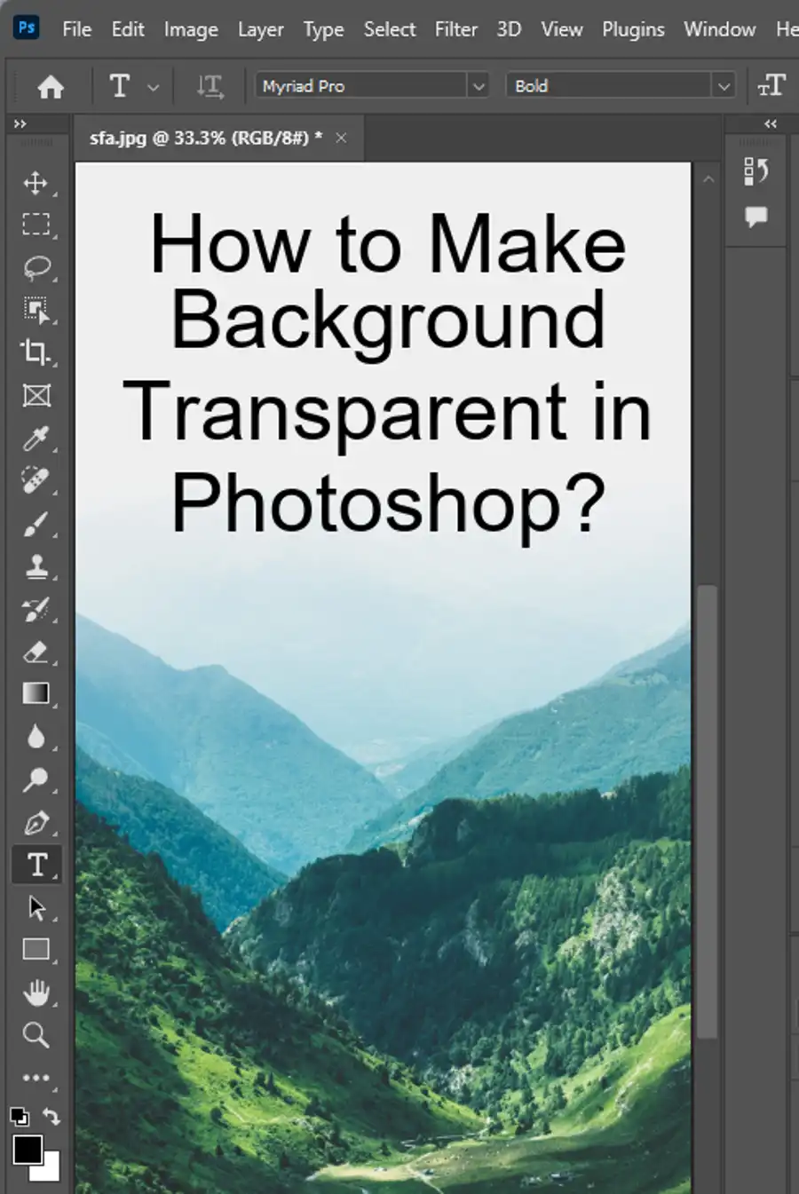
Task: Select the Gradient tool
Action: click(x=36, y=693)
